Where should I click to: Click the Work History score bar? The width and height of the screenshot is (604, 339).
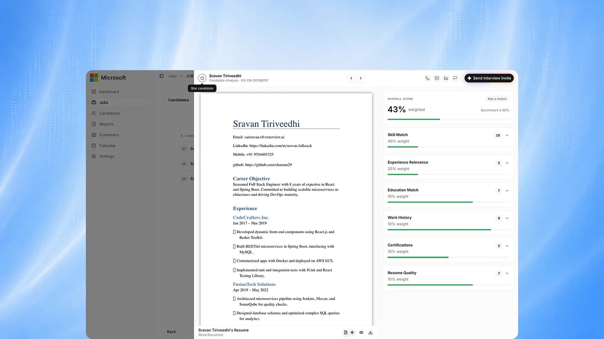pyautogui.click(x=448, y=230)
